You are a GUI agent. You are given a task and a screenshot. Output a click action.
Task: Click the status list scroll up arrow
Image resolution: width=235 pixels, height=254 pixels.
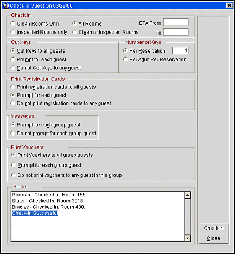point(187,195)
